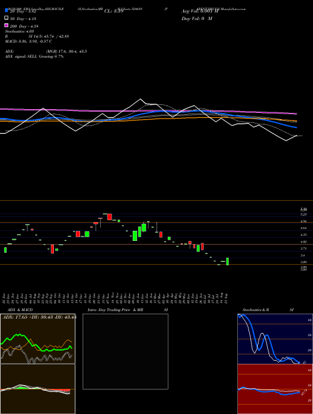Click the MACD histogram panel

(x=38, y=389)
